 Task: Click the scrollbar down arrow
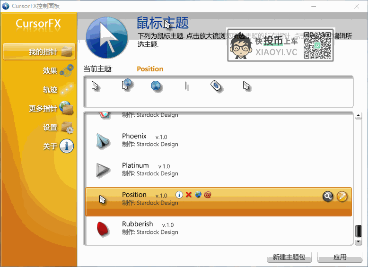(358, 241)
